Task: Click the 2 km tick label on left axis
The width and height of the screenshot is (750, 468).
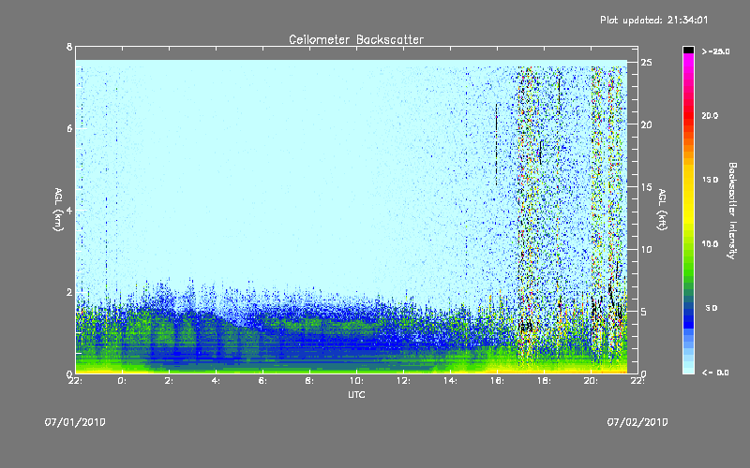Action: pos(69,292)
